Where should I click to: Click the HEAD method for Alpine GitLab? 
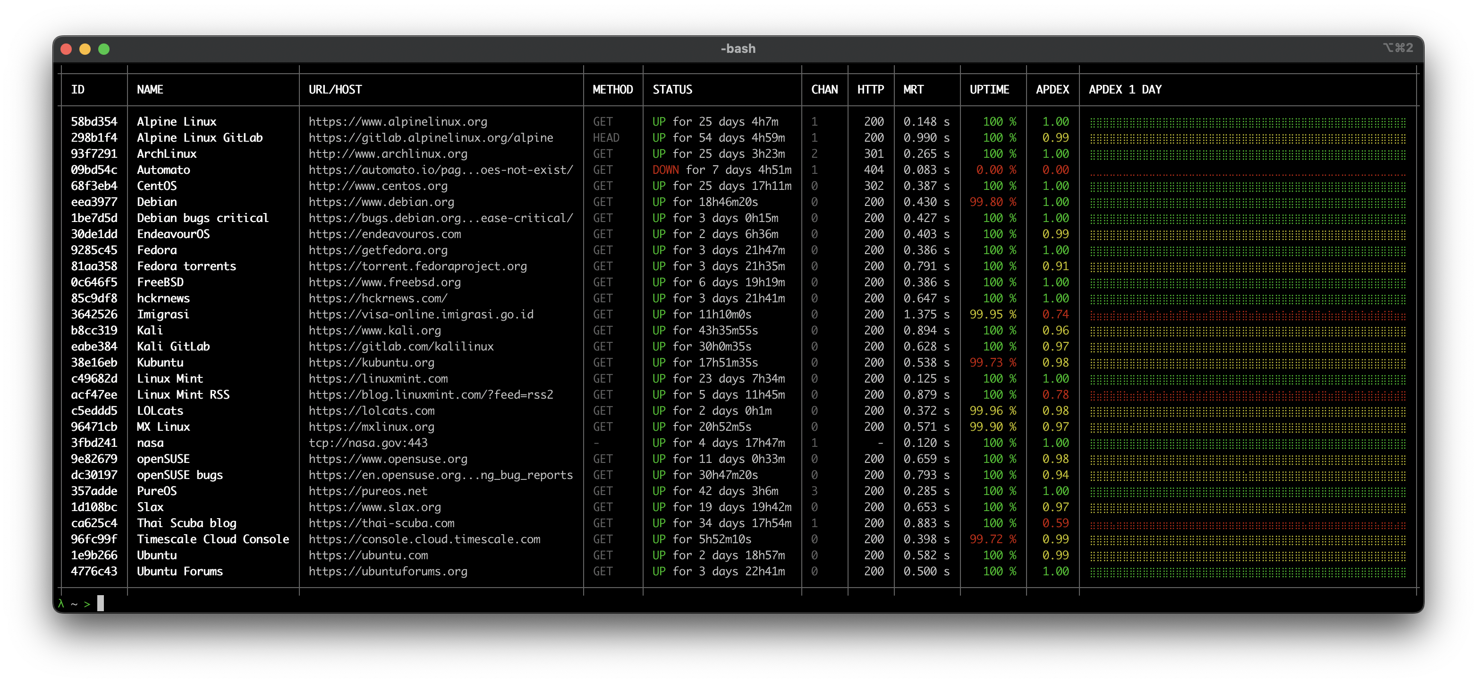coord(605,137)
